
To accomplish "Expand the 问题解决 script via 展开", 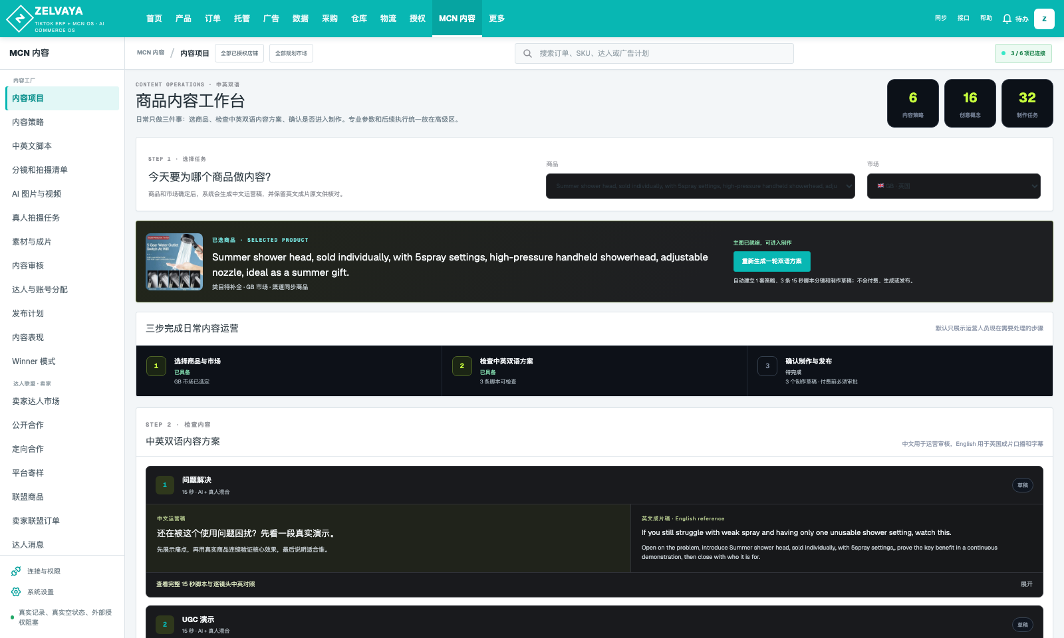I will [x=1027, y=584].
